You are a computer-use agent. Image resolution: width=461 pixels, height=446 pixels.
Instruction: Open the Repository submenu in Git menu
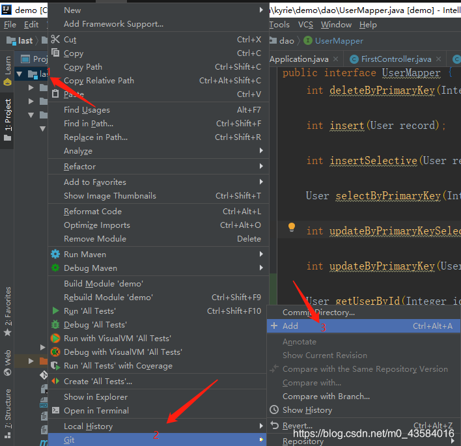(364, 441)
